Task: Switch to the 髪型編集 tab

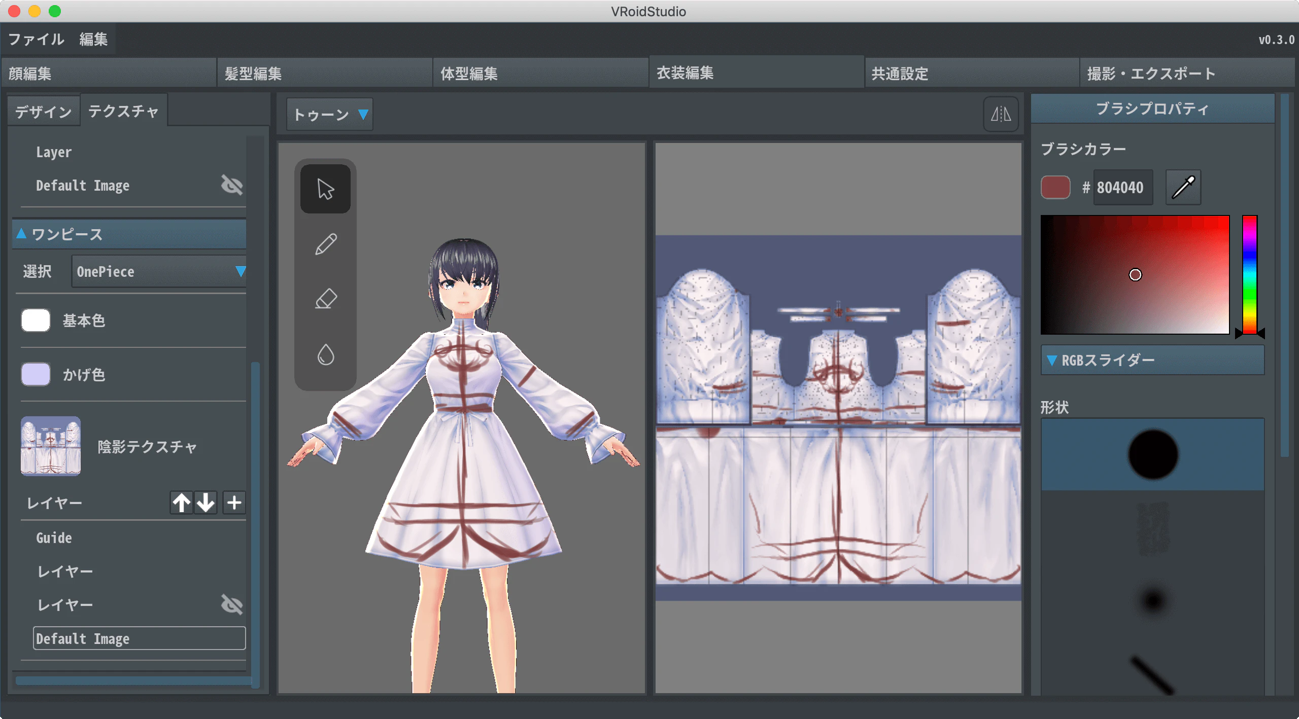Action: click(x=325, y=74)
